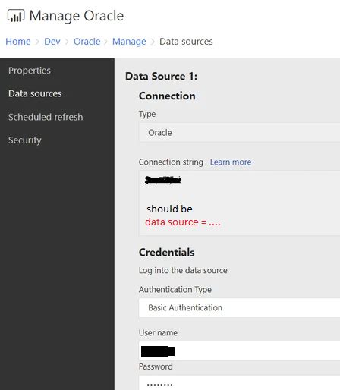Image resolution: width=340 pixels, height=390 pixels.
Task: Open Authentication Type dropdown showing Basic Authentication
Action: pyautogui.click(x=239, y=307)
